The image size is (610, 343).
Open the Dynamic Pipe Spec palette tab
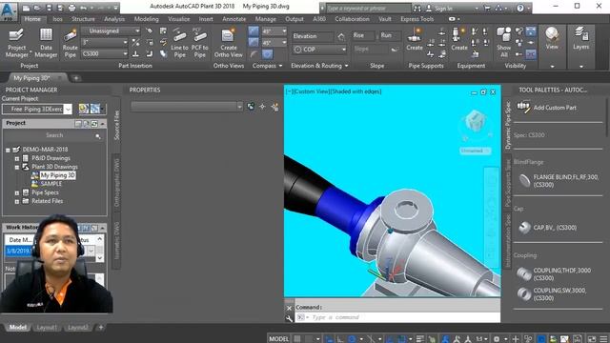[x=508, y=125]
